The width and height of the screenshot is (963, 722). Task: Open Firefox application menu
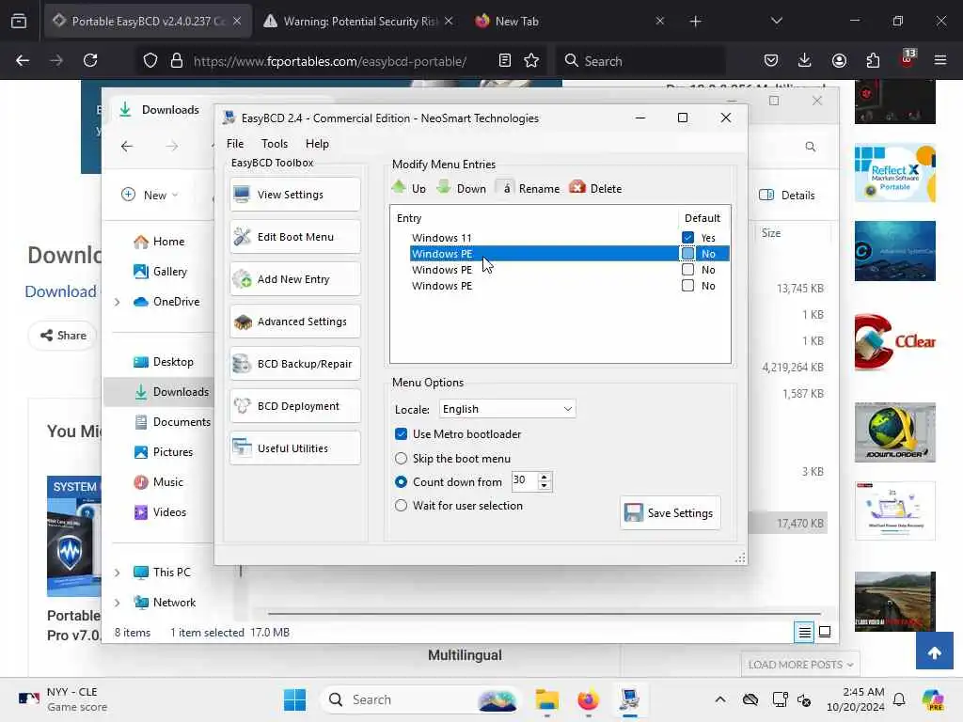coord(940,60)
